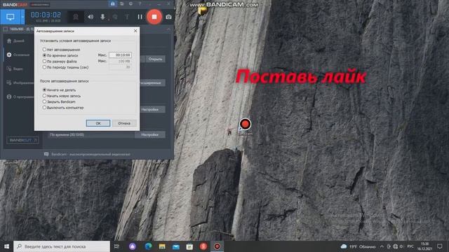Viewport: 449px width, 252px height.
Task: Toggle speaker sound icon in Bandicam toolbar
Action: click(91, 17)
